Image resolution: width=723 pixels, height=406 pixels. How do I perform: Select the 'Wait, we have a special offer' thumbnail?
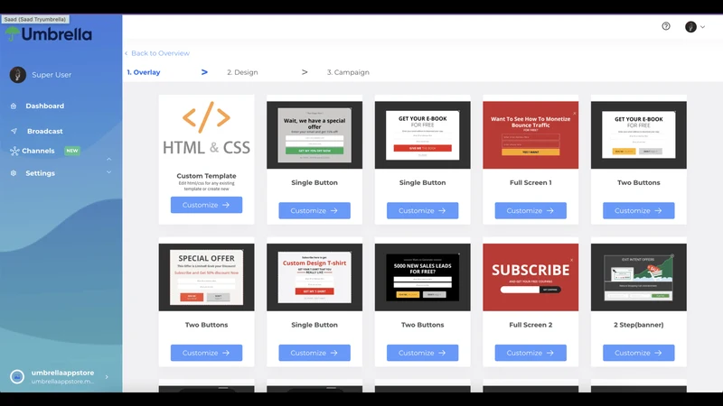pos(315,134)
